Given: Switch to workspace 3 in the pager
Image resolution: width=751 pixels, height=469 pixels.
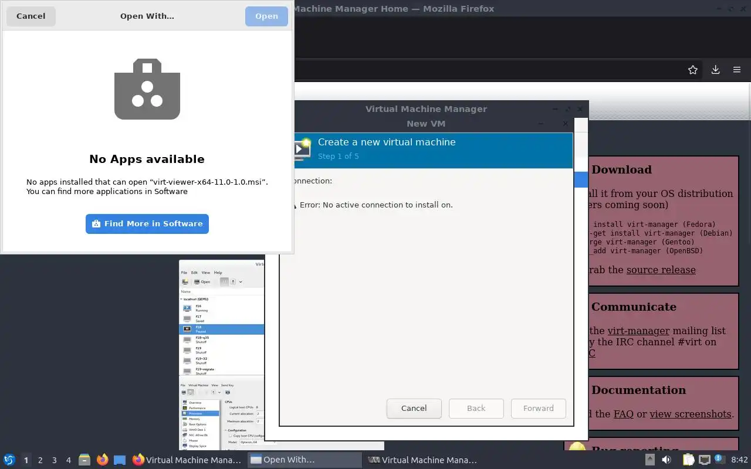Looking at the screenshot, I should [54, 460].
